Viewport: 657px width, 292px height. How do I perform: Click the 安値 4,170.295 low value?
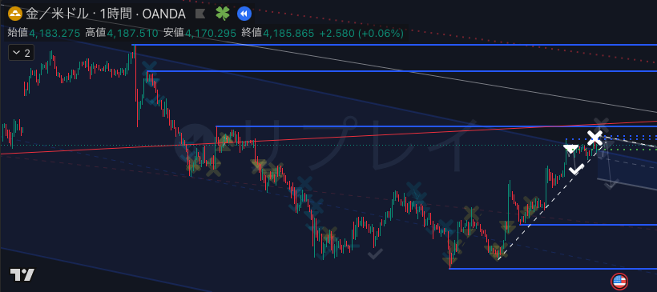(x=200, y=33)
